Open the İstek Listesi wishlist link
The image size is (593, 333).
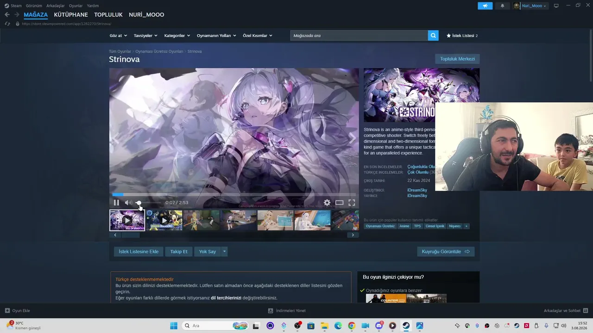tap(462, 36)
